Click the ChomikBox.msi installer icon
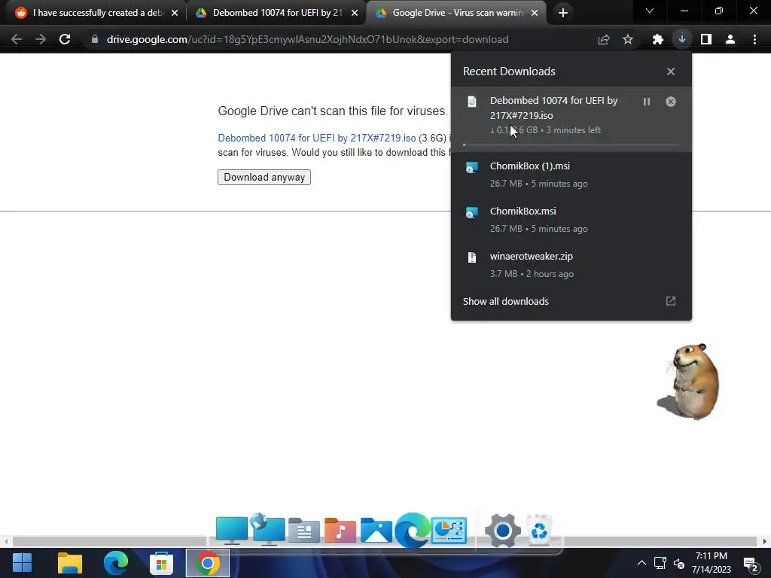Viewport: 771px width, 578px height. click(472, 212)
